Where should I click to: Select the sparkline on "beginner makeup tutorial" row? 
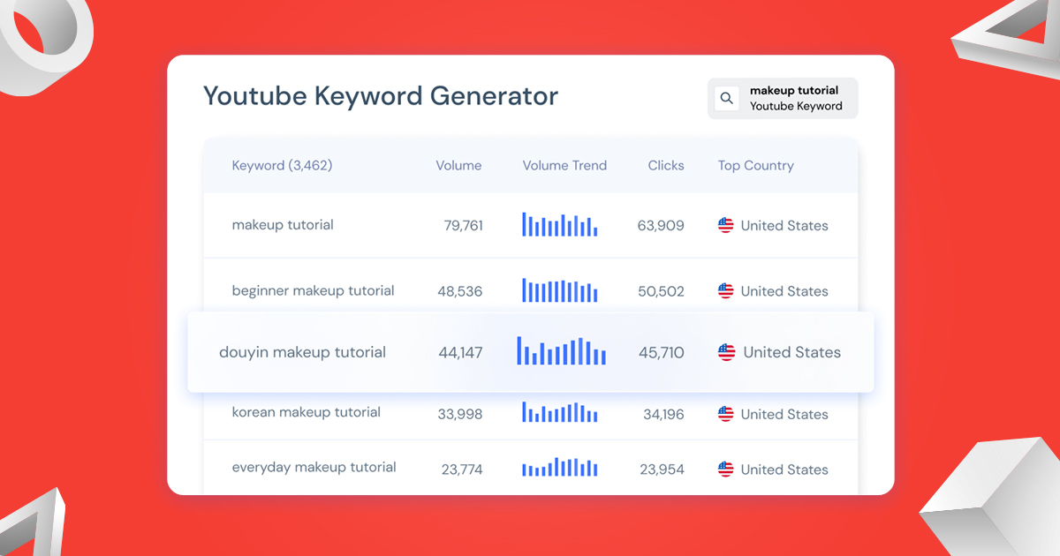[559, 290]
